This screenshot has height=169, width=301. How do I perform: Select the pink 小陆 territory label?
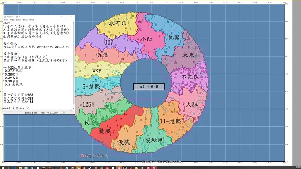pos(147,39)
